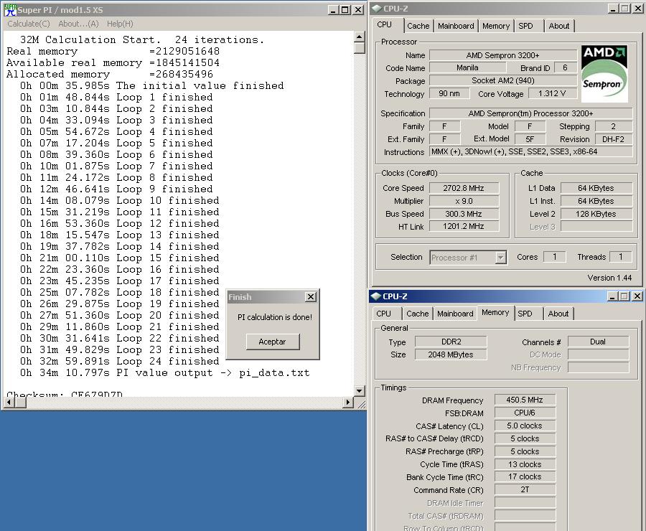Image resolution: width=646 pixels, height=531 pixels.
Task: Click memory Type value 'DDR2'
Action: 451,342
